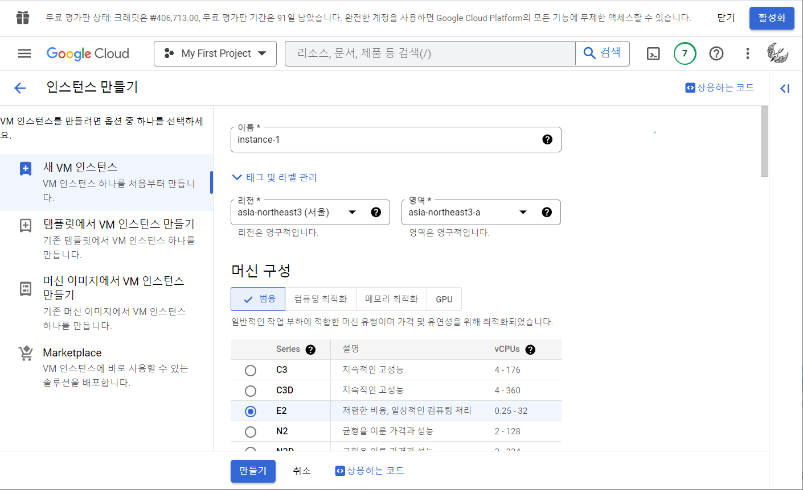Open the main navigation hamburger menu

point(24,53)
